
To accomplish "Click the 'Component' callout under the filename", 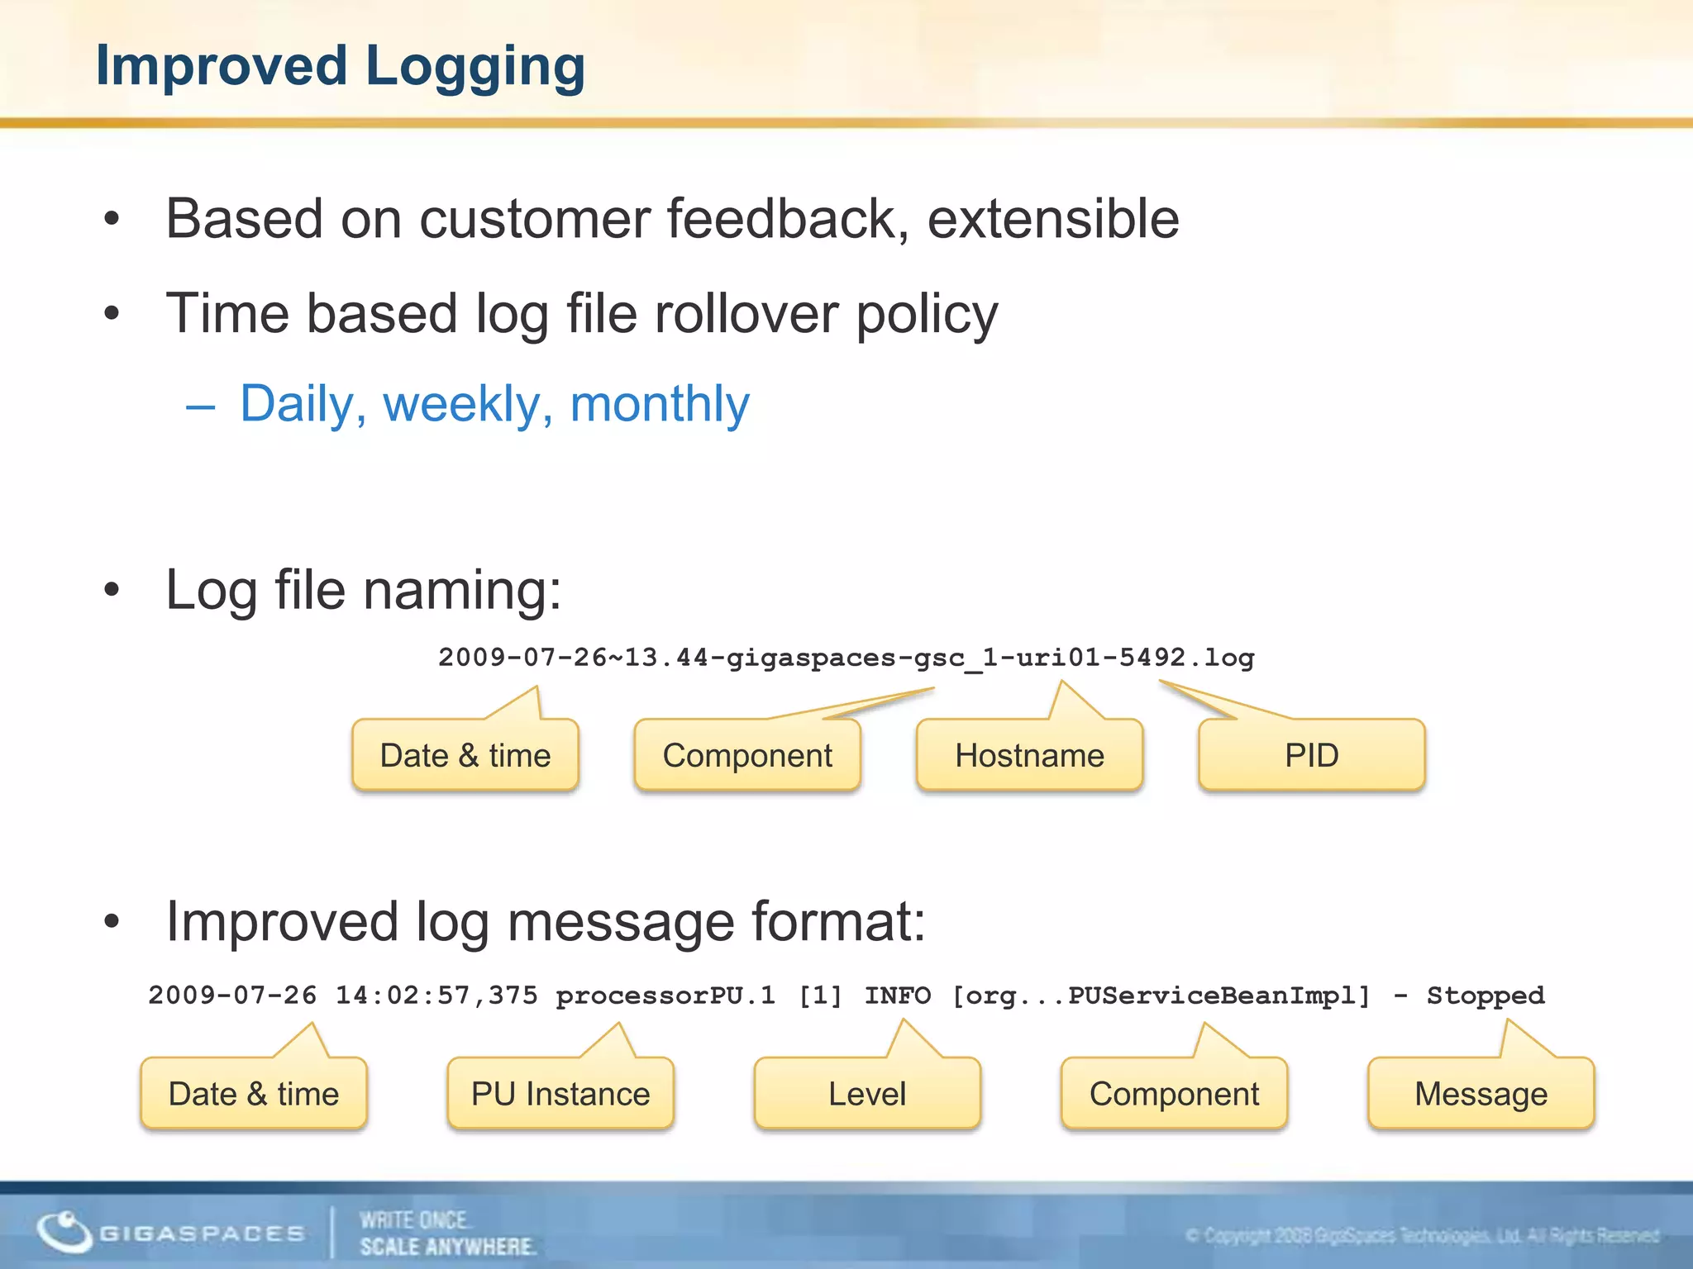I will pyautogui.click(x=747, y=754).
